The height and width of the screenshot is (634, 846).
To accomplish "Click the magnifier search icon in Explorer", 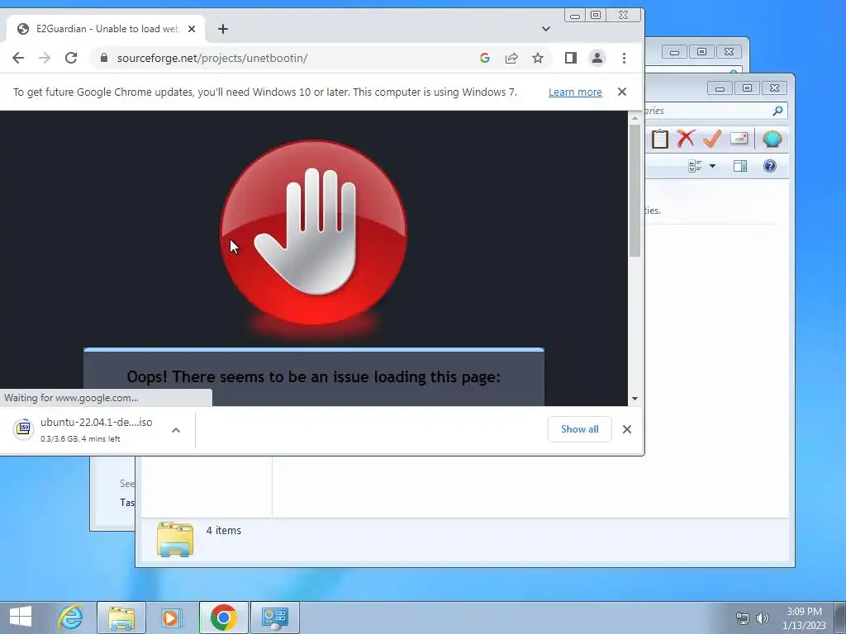I will click(777, 111).
